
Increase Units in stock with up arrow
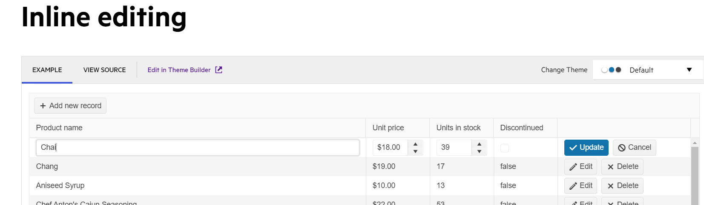479,144
